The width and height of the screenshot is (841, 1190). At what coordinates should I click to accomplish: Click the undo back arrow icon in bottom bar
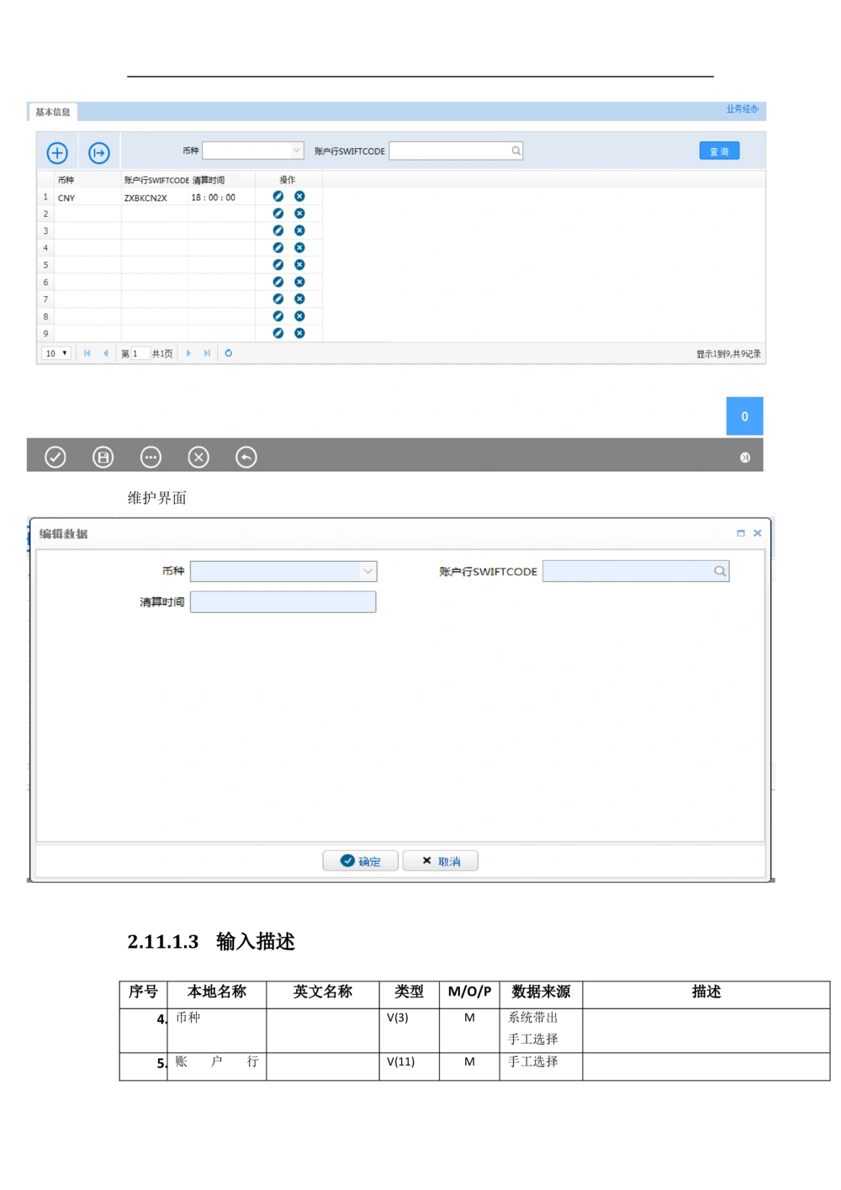tap(246, 457)
